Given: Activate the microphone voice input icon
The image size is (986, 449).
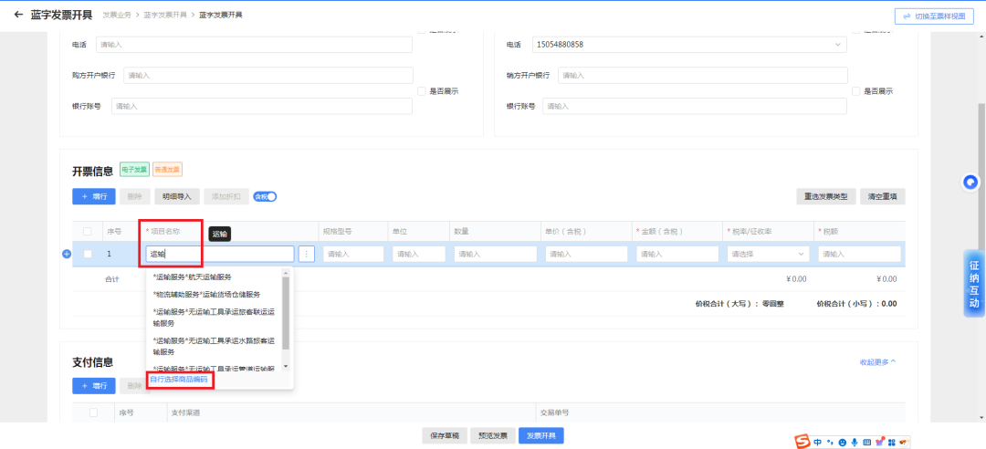Looking at the screenshot, I should (x=854, y=443).
